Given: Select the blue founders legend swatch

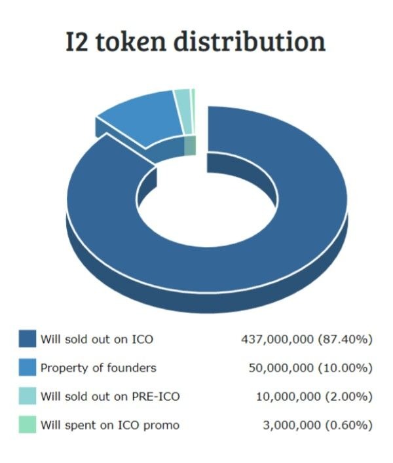Looking at the screenshot, I should coord(28,367).
